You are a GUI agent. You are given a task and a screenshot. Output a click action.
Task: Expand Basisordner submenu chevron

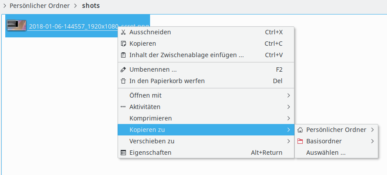[373, 141]
